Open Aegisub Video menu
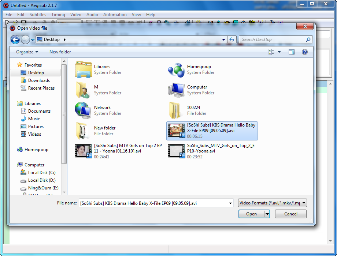Viewport: 337px width, 256px height. click(76, 15)
